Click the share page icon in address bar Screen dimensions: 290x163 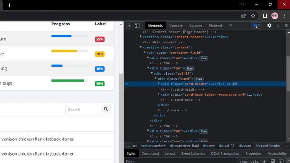pyautogui.click(x=243, y=16)
